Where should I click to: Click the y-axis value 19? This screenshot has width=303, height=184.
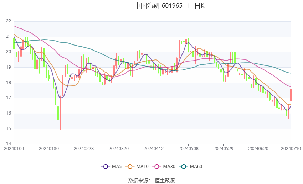coord(9,67)
